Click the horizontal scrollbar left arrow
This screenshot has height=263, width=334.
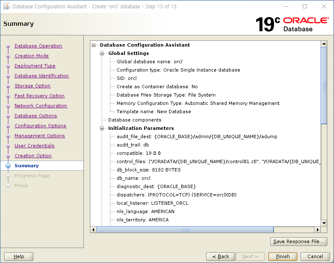(93, 230)
